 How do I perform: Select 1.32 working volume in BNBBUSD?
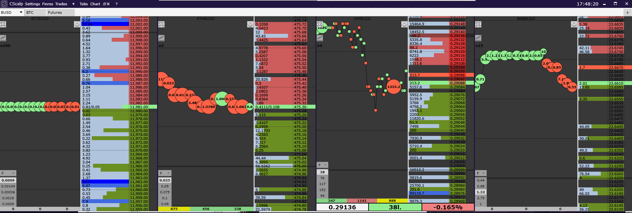[481, 192]
